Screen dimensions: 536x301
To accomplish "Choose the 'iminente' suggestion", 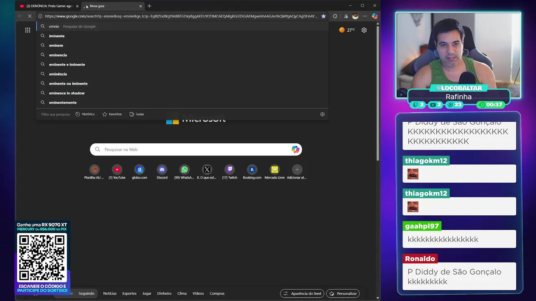I will click(x=182, y=36).
